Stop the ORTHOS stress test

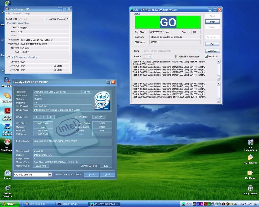click(212, 22)
